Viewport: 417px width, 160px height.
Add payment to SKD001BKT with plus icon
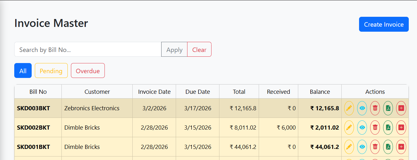[401, 147]
